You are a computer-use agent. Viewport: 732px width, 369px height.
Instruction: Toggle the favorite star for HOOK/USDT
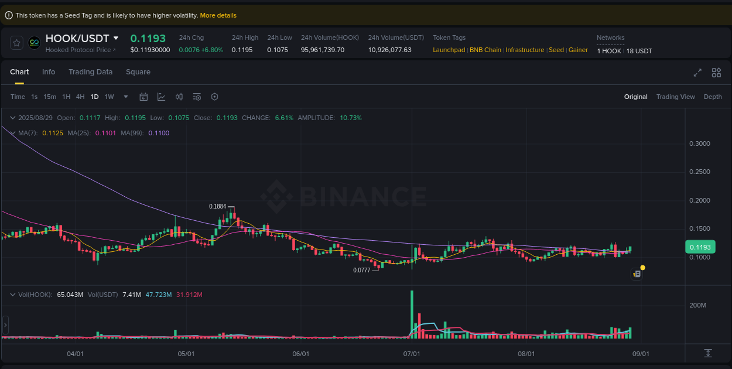tap(16, 42)
